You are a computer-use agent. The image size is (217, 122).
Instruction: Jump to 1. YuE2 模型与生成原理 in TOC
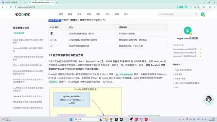pyautogui.click(x=182, y=70)
